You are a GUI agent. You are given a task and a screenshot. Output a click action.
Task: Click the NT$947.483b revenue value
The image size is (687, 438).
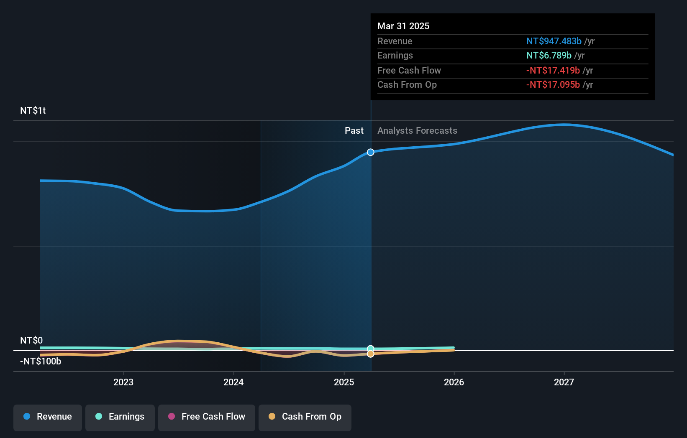click(554, 41)
